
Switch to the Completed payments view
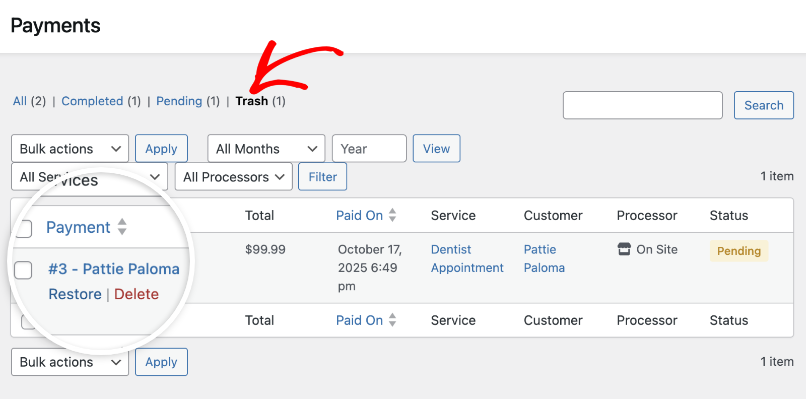point(92,101)
